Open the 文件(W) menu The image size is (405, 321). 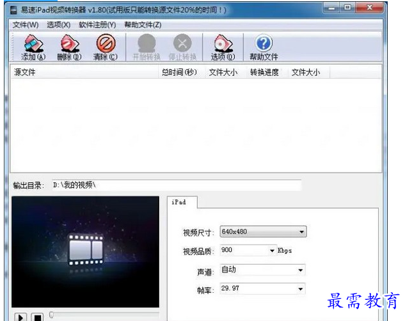[26, 25]
